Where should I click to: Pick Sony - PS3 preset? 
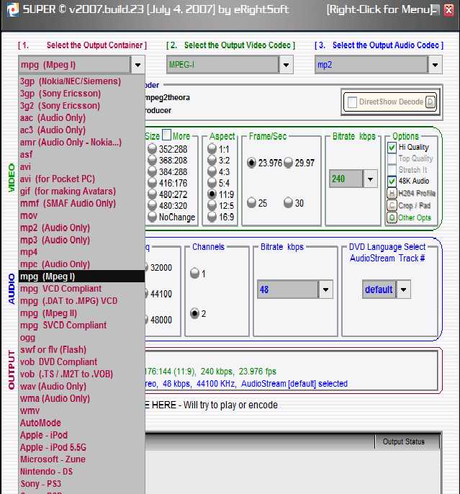[81, 484]
